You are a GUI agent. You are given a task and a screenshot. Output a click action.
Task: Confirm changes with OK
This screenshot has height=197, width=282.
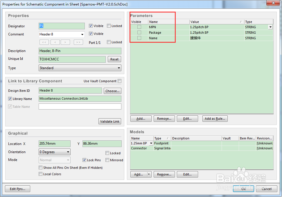[x=243, y=189]
